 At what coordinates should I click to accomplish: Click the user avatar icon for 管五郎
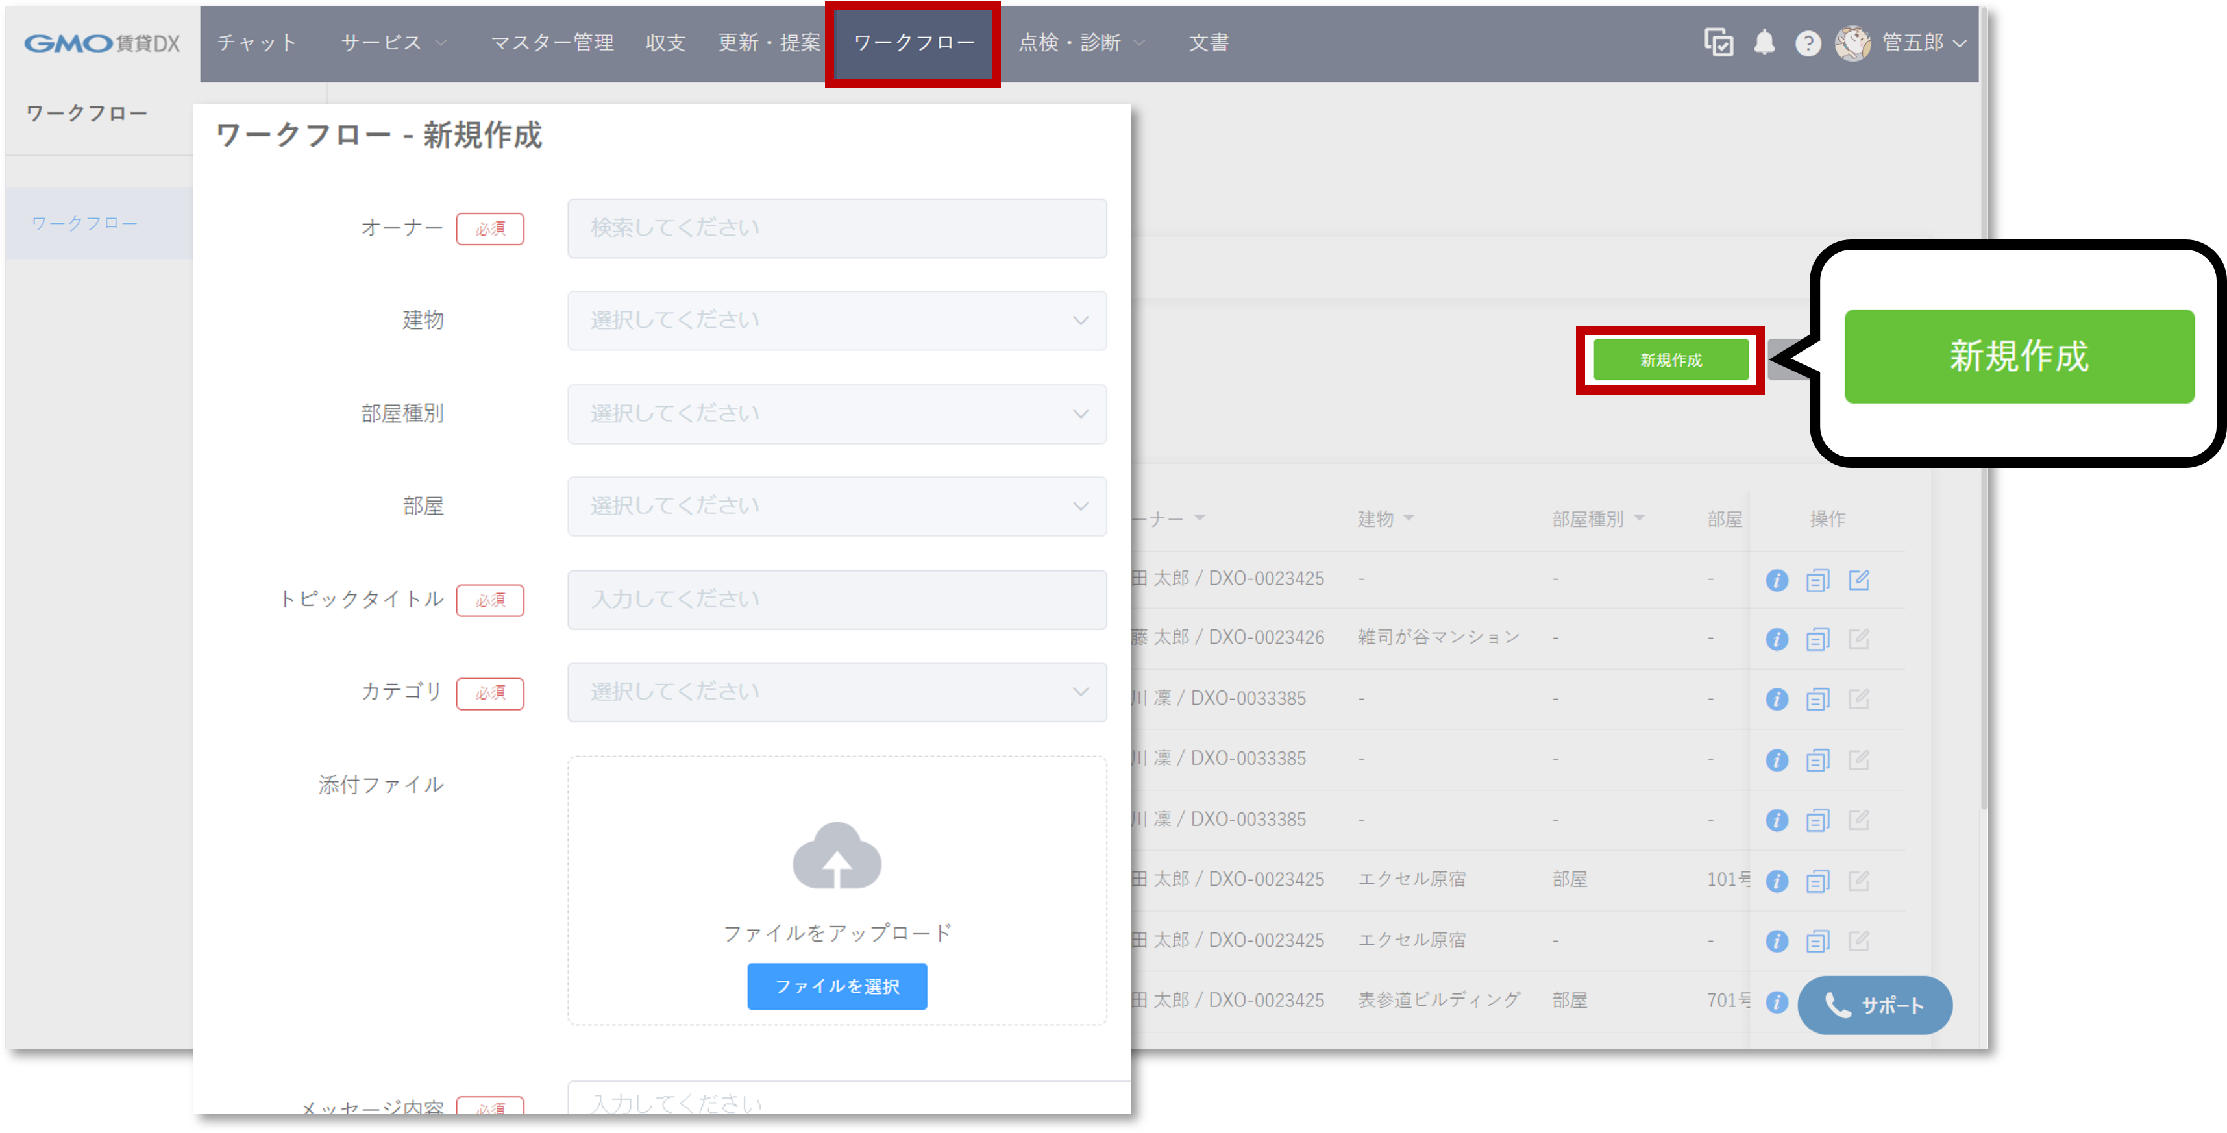[x=1852, y=43]
